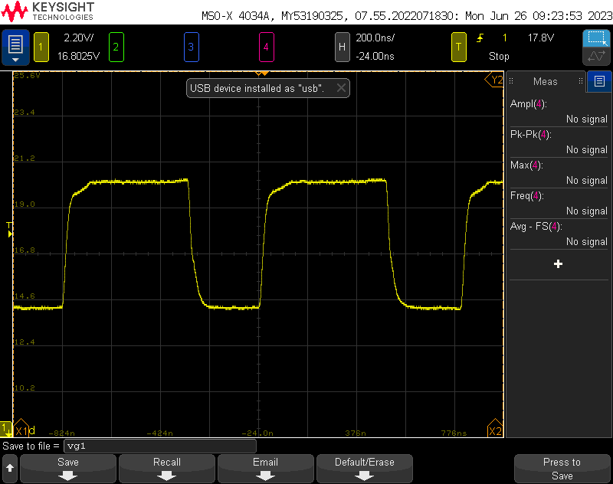
Task: Open the Default/Erase softkey menu
Action: point(364,468)
